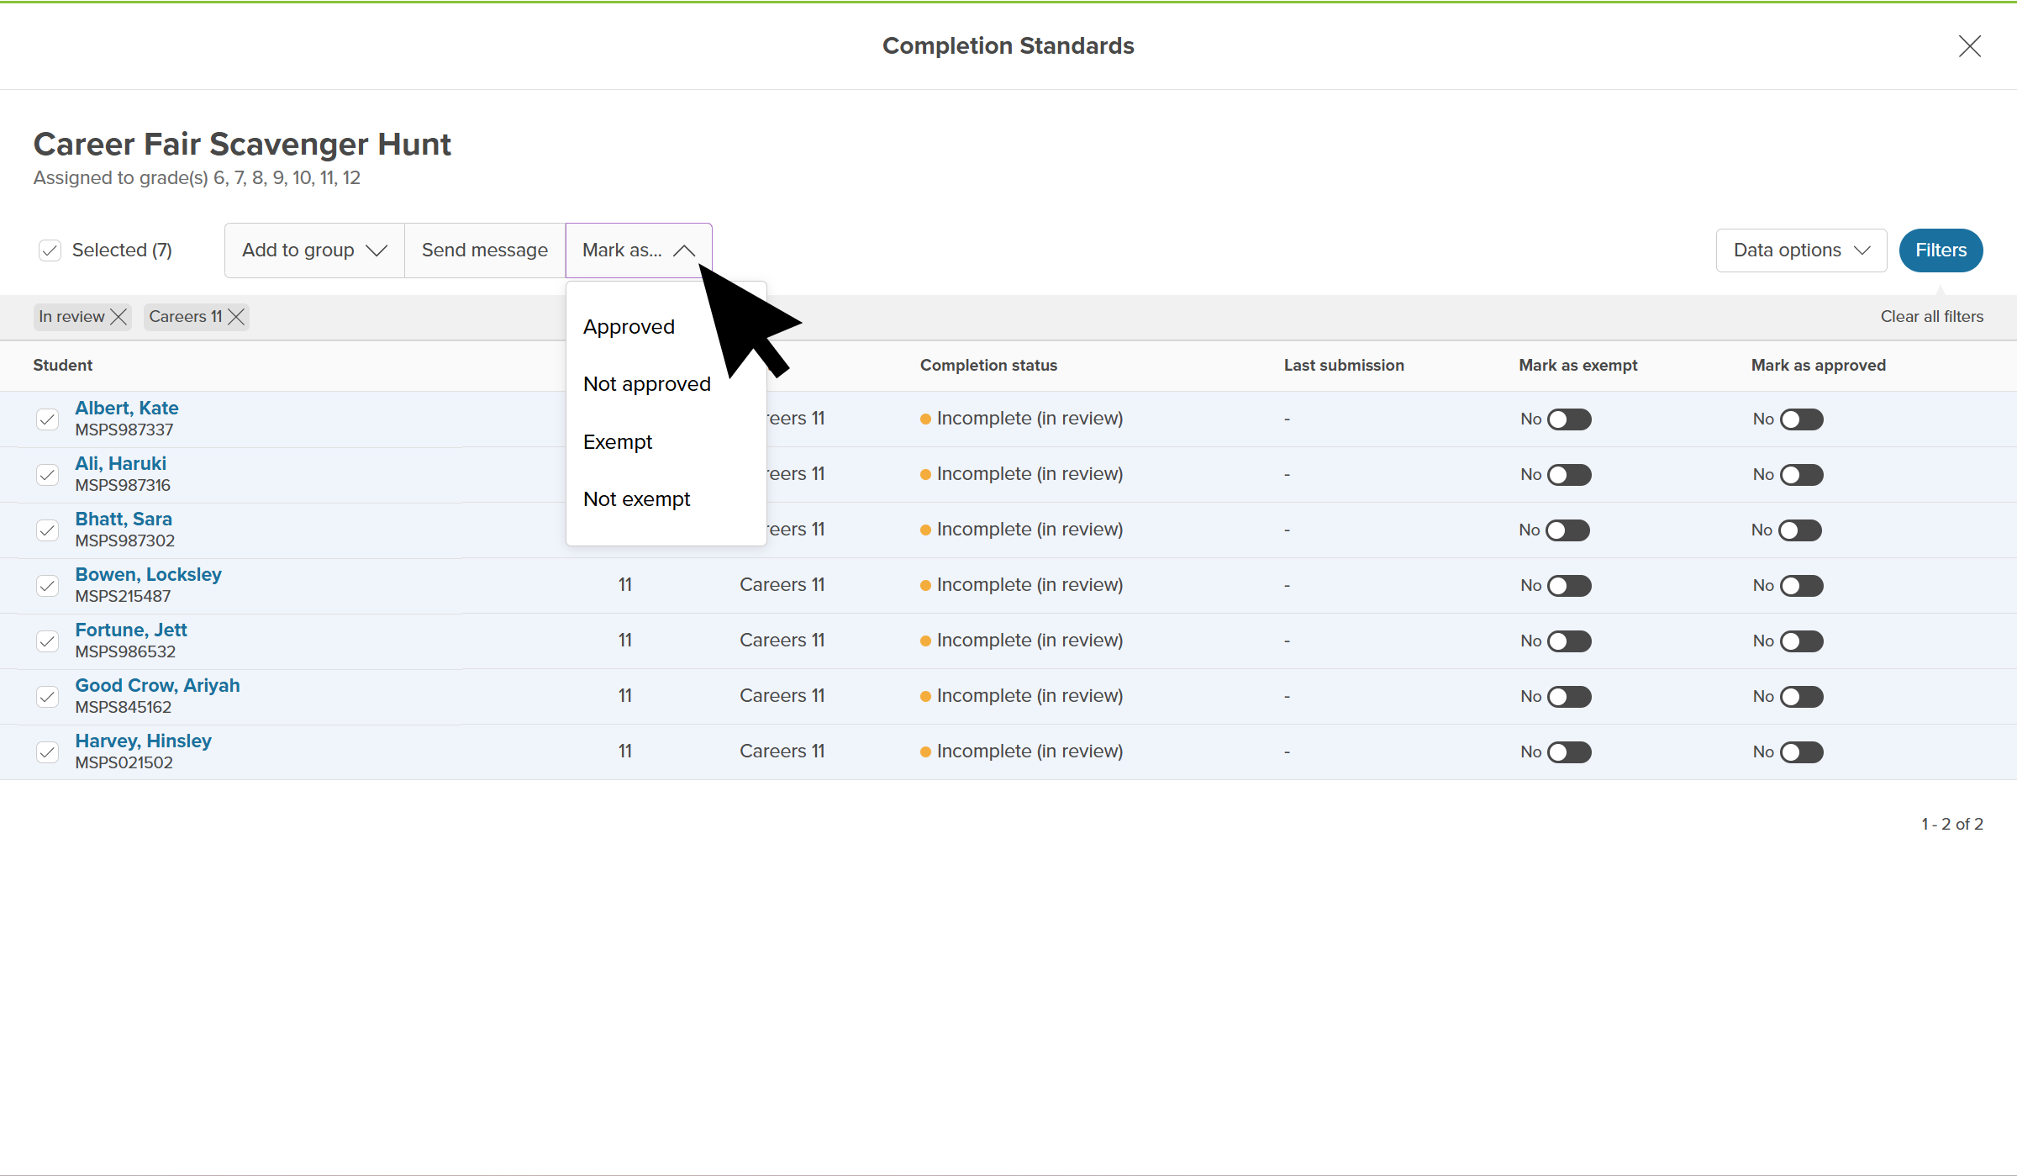
Task: Choose Approved from the Mark as menu
Action: coord(629,327)
